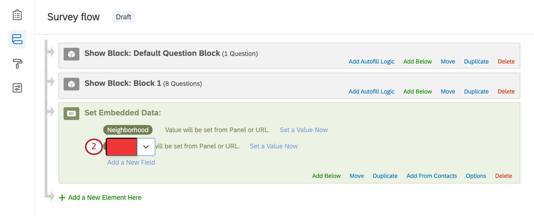Open the Survey builder clipboard icon

pos(17,15)
